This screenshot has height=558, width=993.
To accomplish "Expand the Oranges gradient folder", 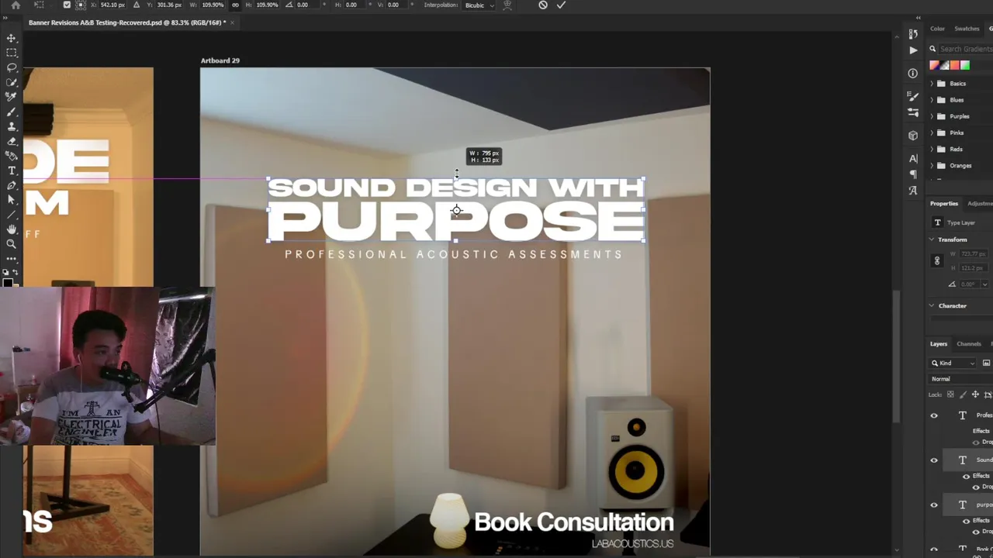I will coord(932,165).
